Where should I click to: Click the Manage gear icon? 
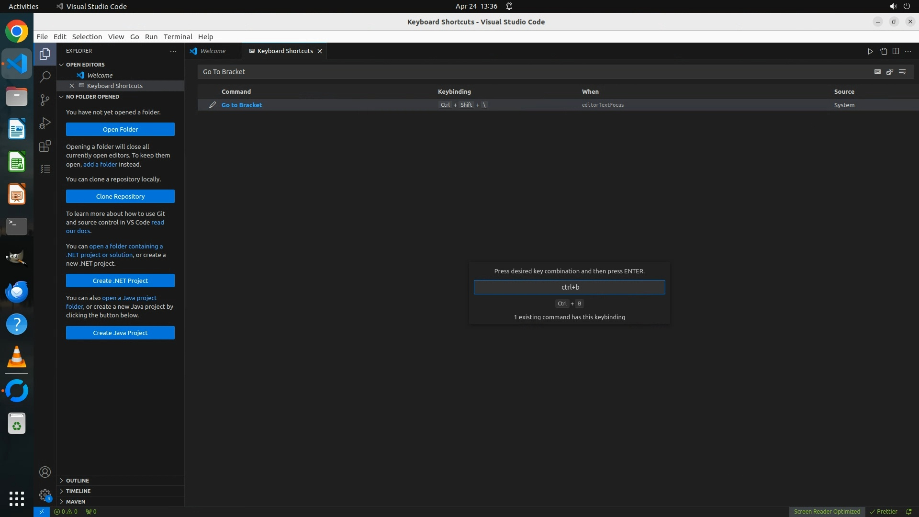click(45, 495)
